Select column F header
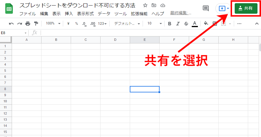 (174, 40)
